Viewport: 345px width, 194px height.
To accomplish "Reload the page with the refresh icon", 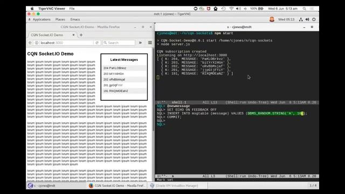I will (x=97, y=43).
